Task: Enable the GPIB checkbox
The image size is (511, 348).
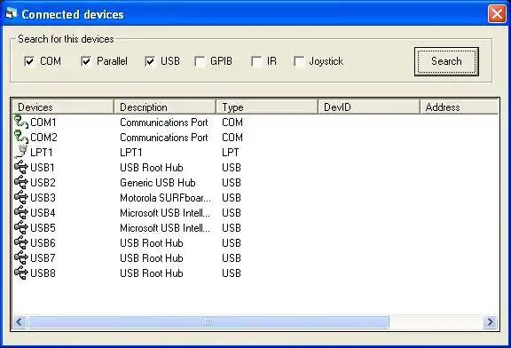Action: [x=200, y=61]
